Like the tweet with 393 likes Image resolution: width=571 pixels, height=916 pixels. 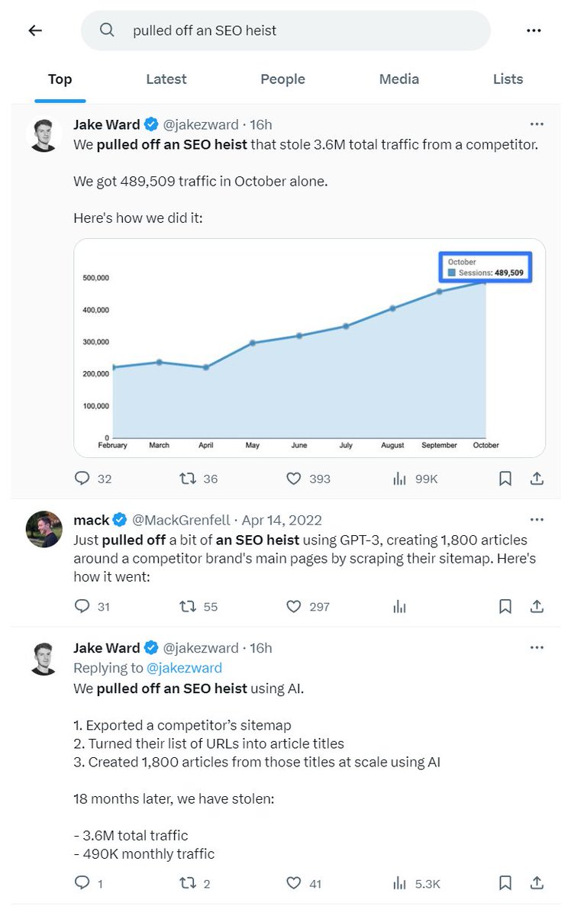pyautogui.click(x=294, y=479)
